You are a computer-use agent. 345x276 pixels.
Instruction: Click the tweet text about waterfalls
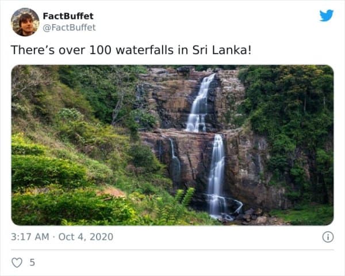[x=131, y=49]
